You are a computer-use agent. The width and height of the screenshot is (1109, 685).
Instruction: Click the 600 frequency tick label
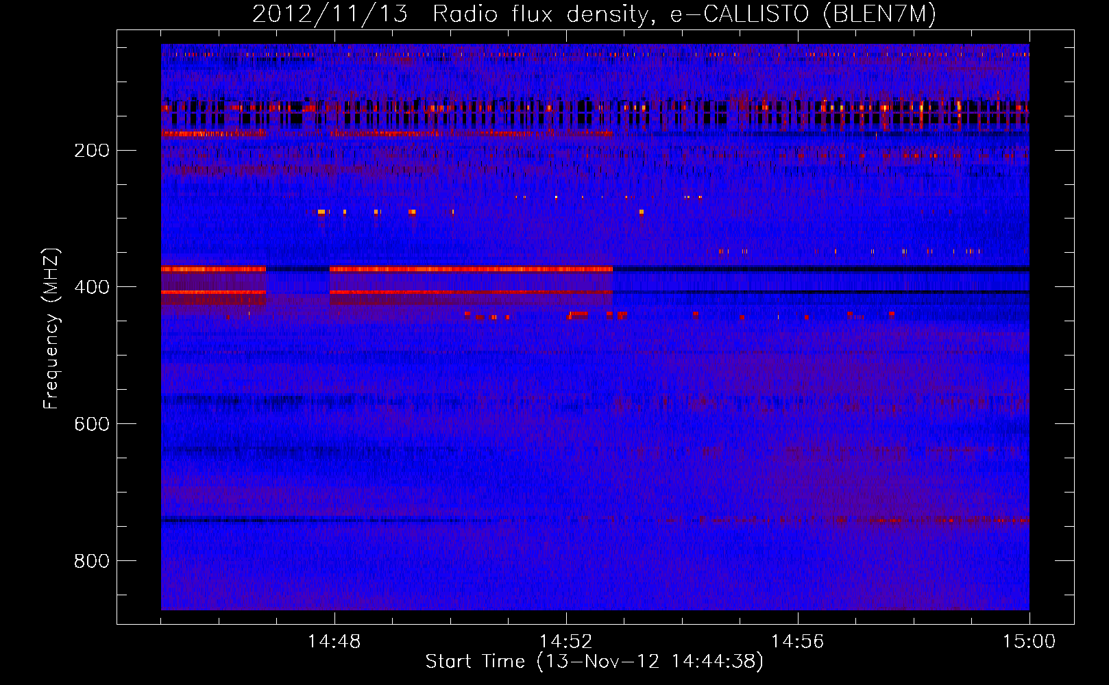91,424
